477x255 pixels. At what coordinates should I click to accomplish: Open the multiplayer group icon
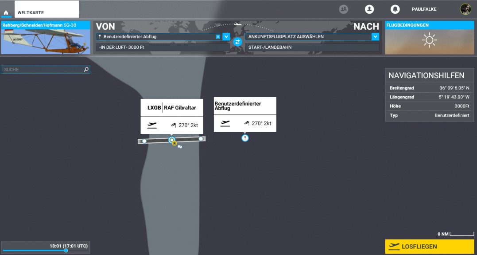(343, 9)
